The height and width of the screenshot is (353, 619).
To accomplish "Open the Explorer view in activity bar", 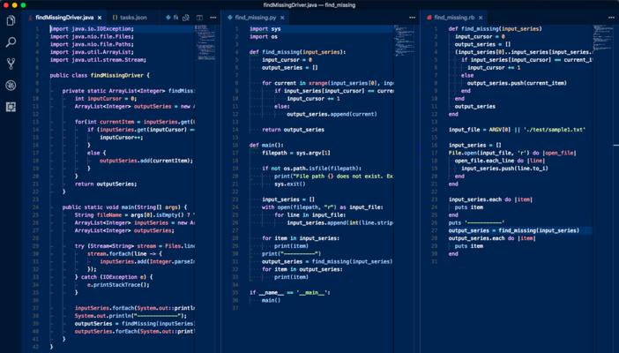I will point(11,20).
